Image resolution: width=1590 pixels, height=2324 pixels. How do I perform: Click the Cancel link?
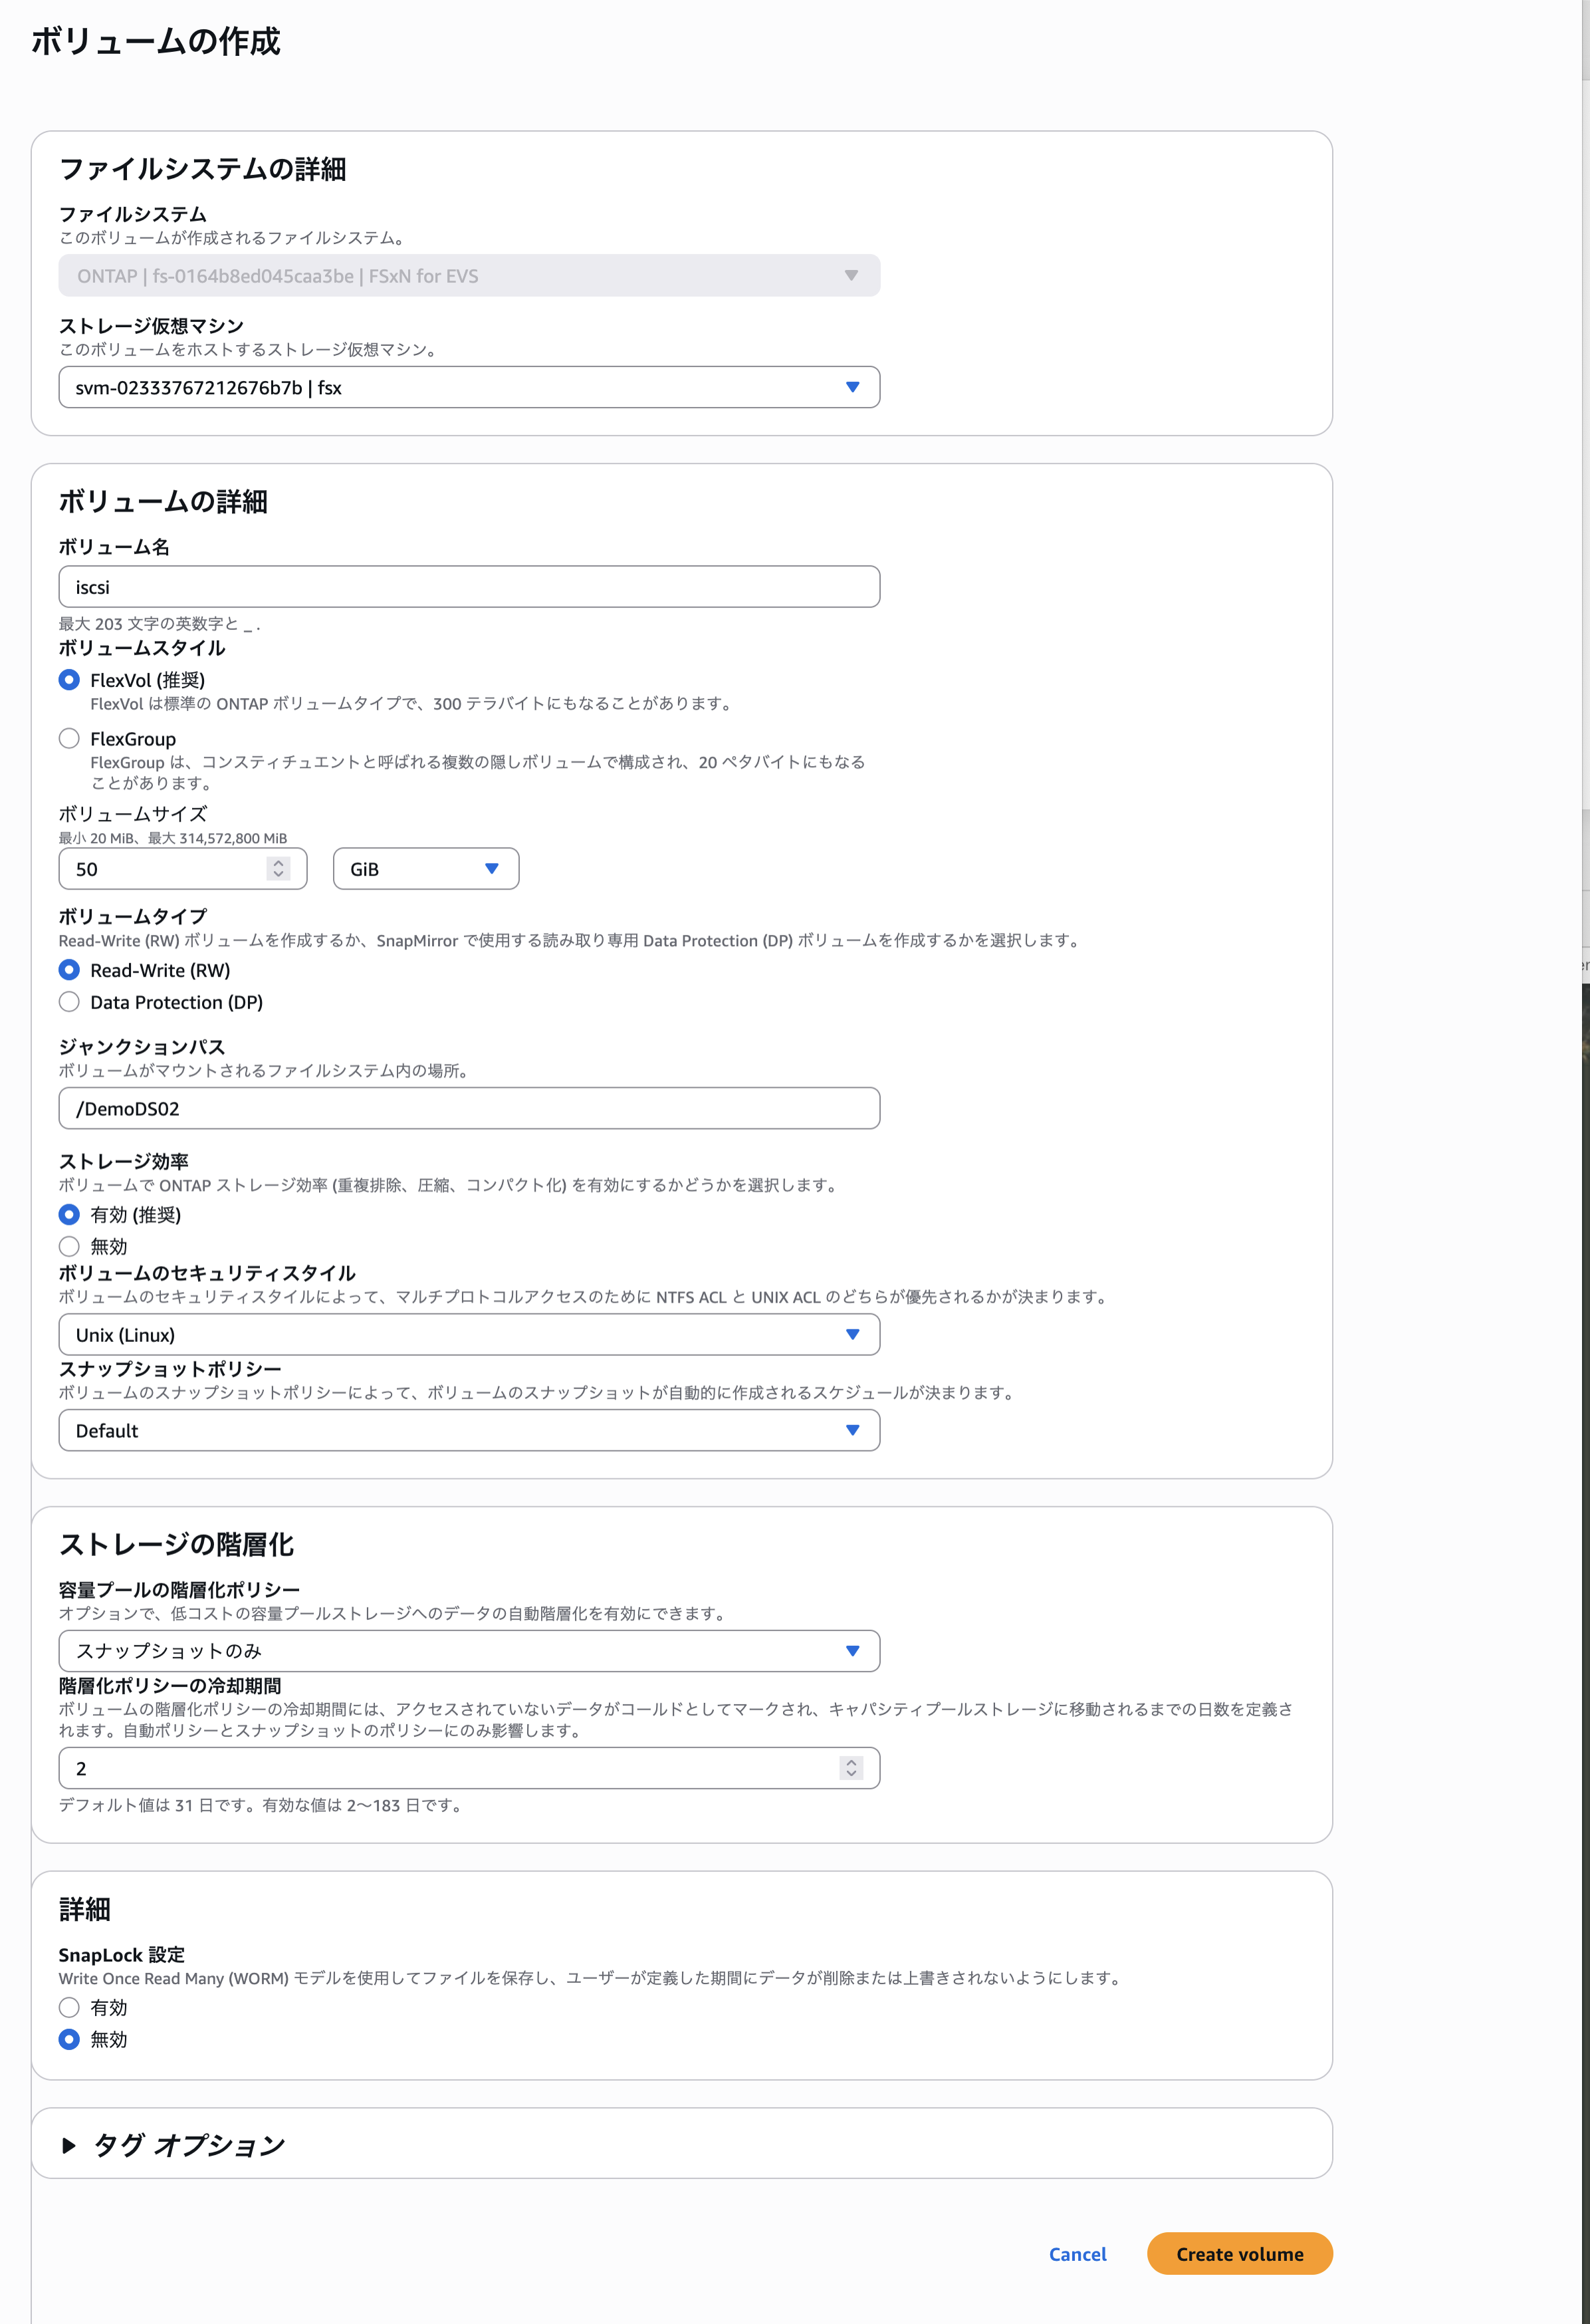tap(1078, 2254)
